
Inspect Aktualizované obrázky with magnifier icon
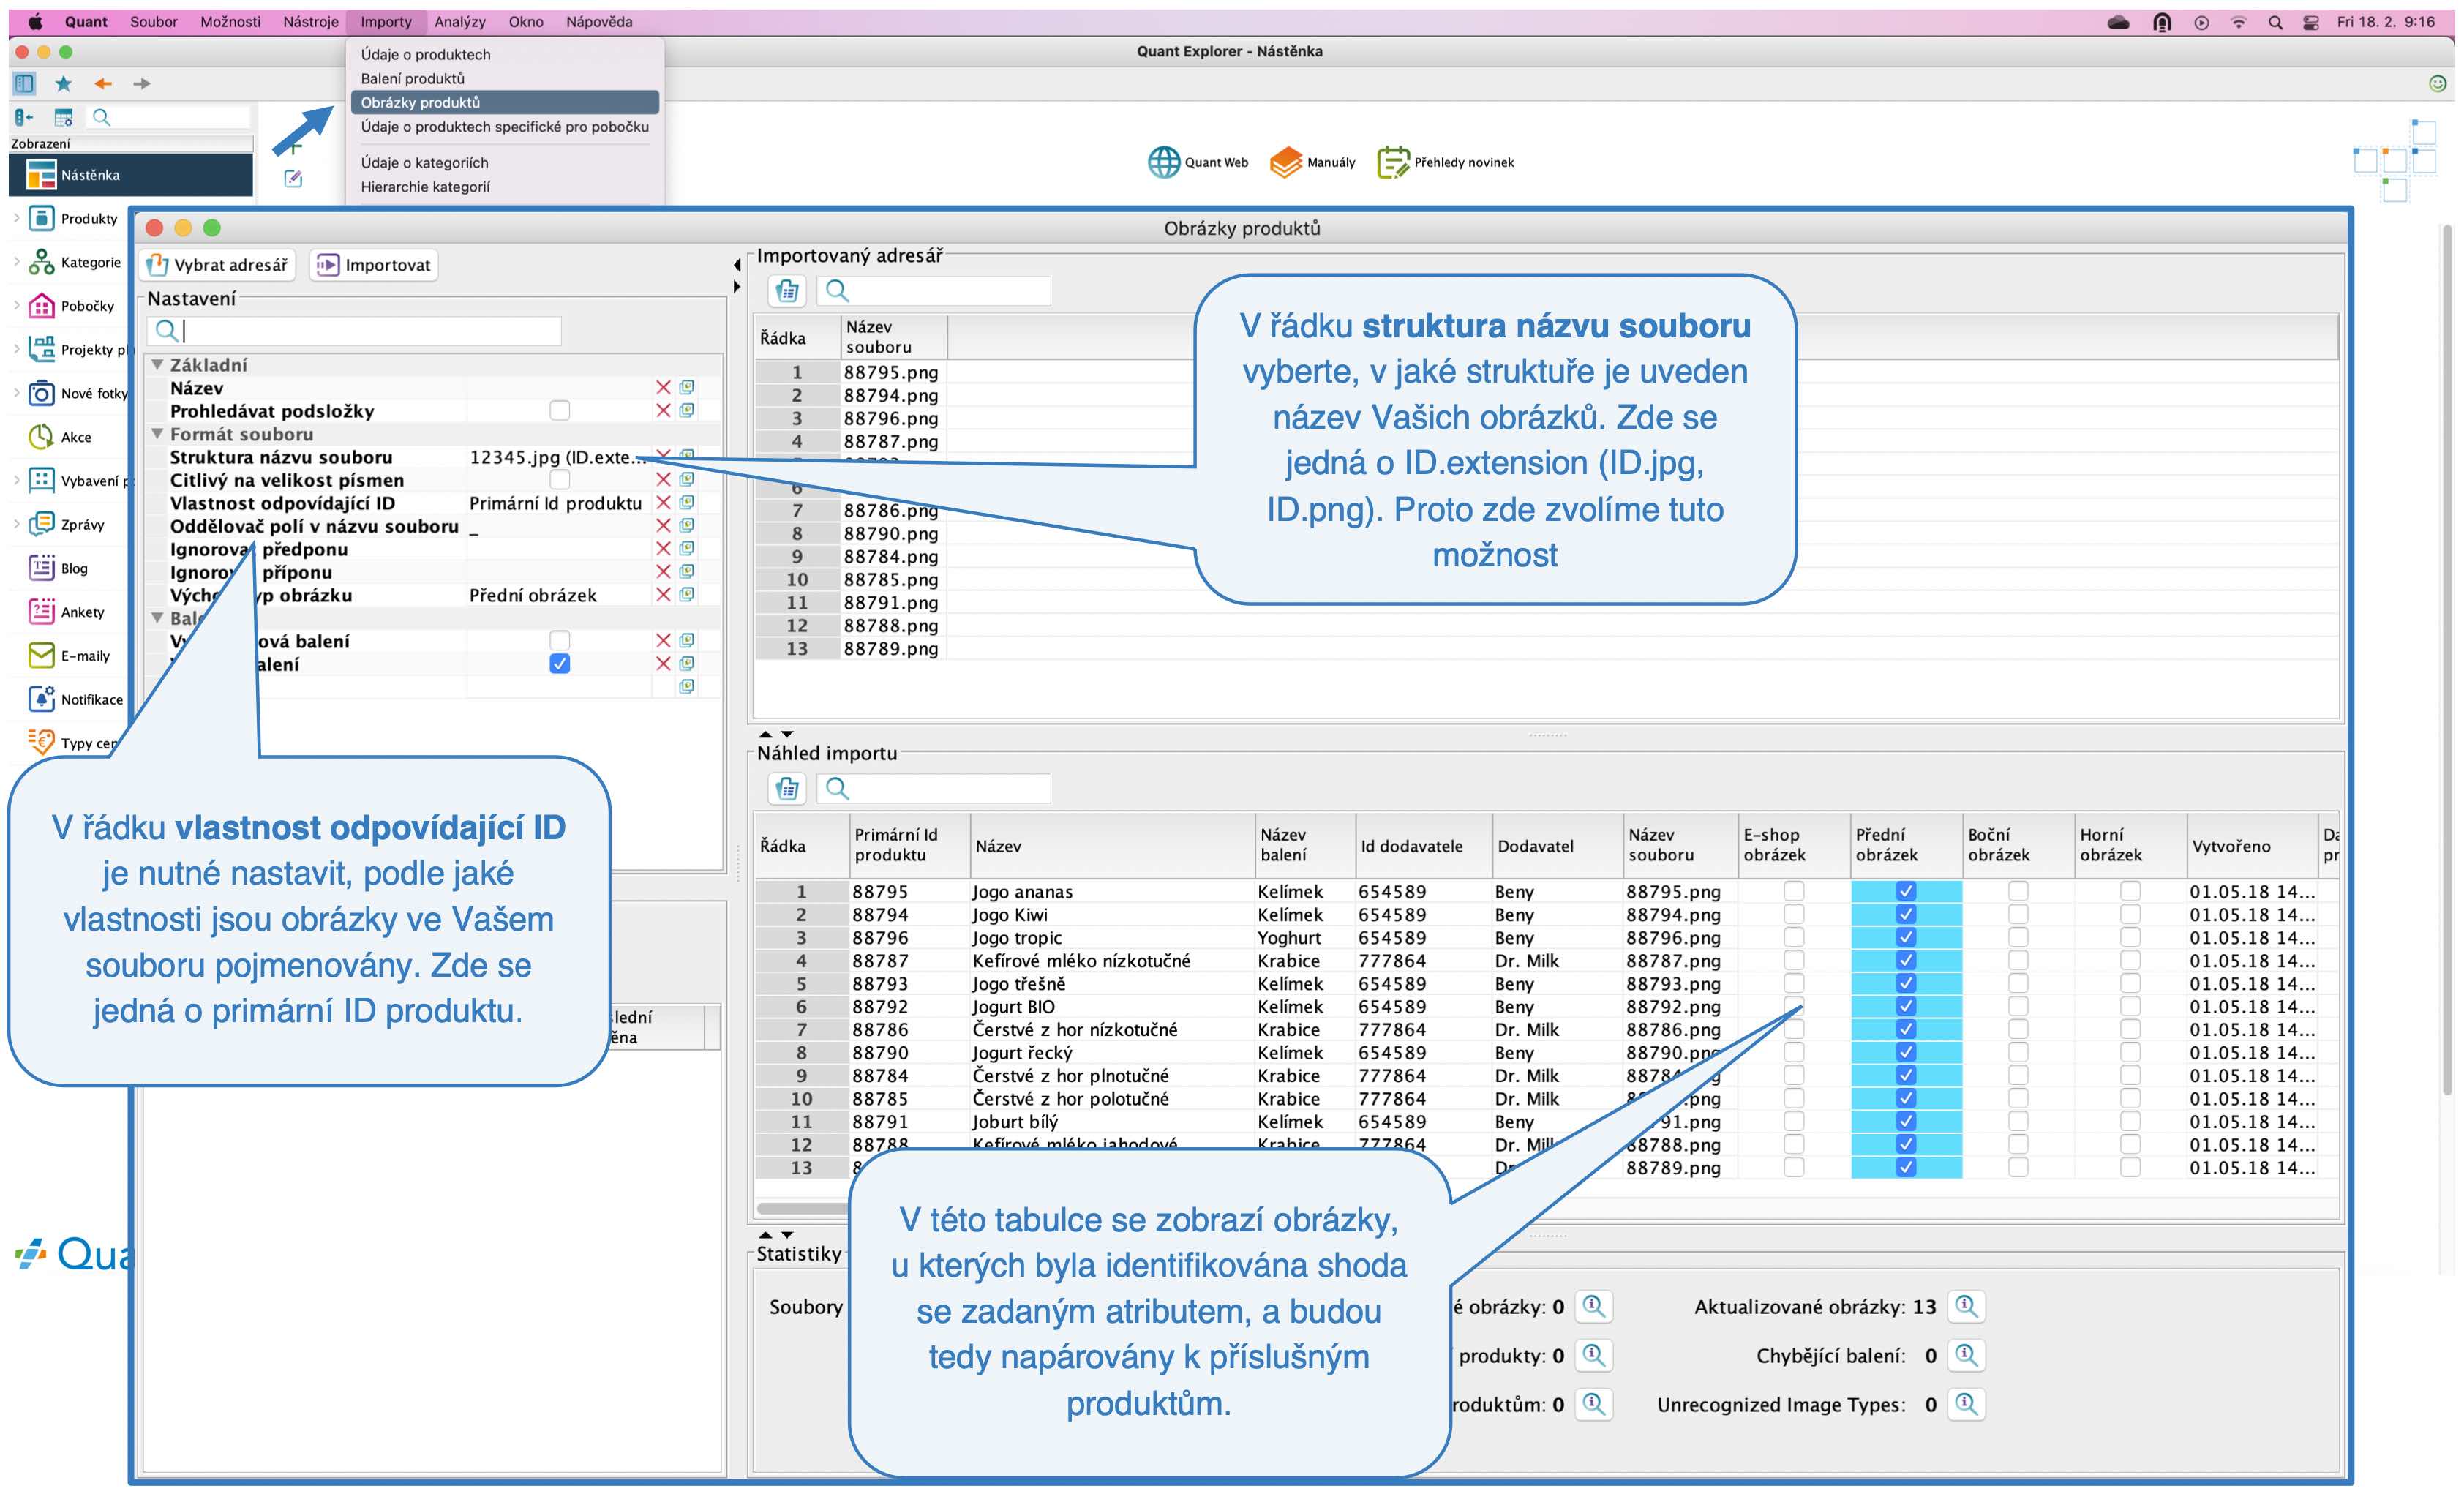click(1966, 1306)
